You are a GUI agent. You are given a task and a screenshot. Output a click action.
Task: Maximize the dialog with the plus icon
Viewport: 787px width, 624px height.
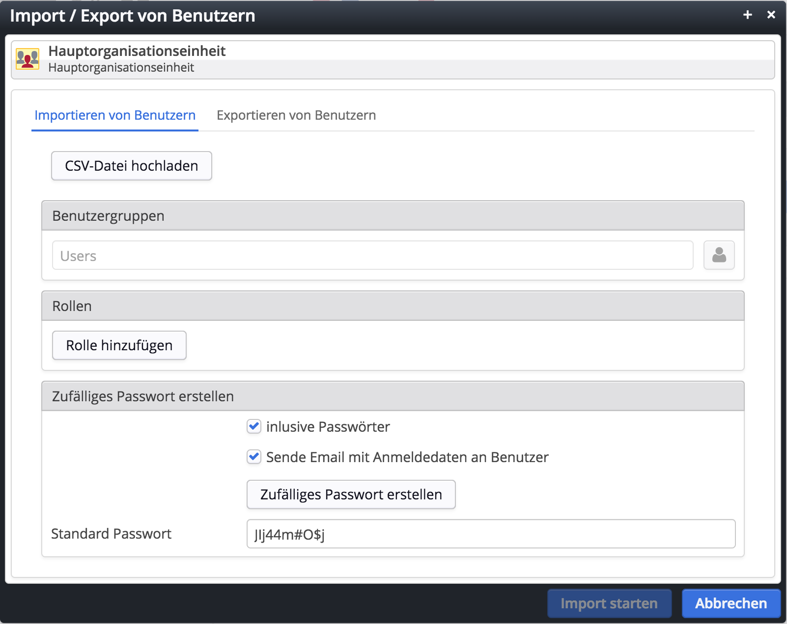coord(747,15)
